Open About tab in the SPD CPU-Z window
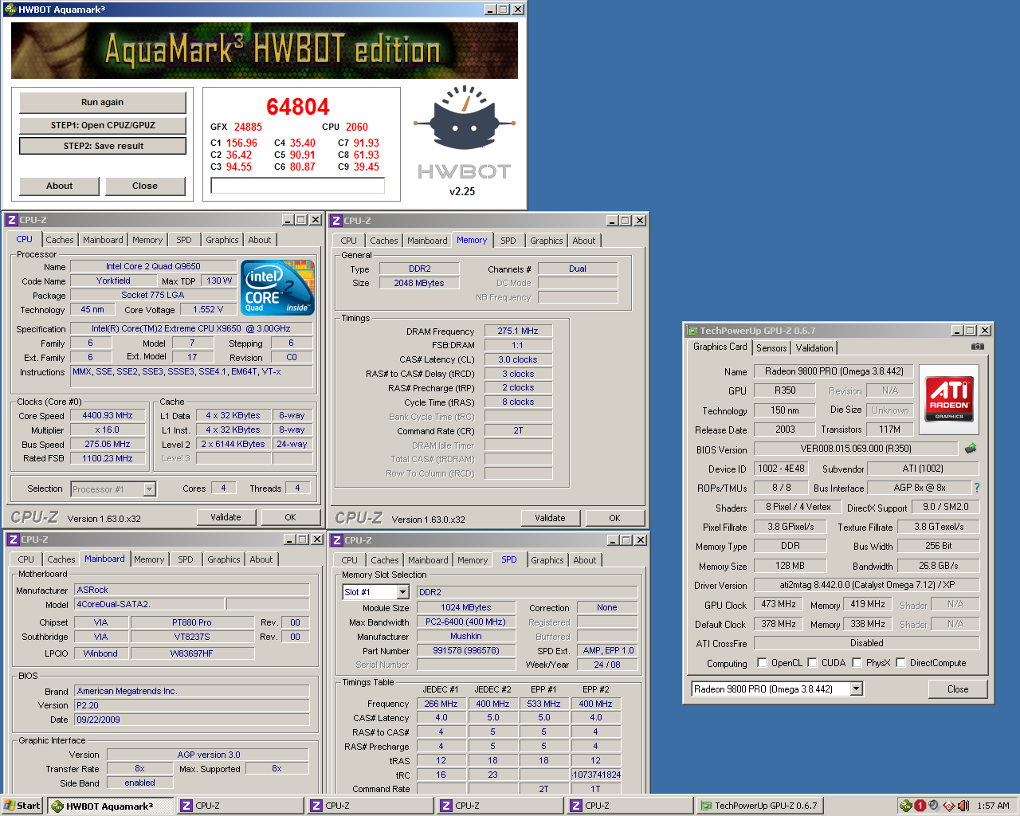The image size is (1020, 816). [585, 560]
